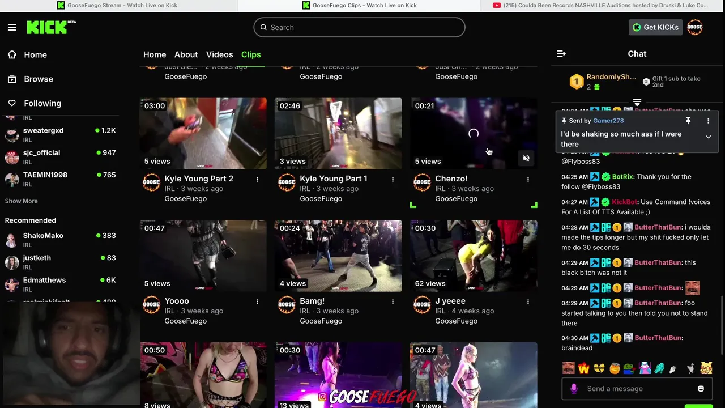Click the Get KICKs button

(x=655, y=27)
